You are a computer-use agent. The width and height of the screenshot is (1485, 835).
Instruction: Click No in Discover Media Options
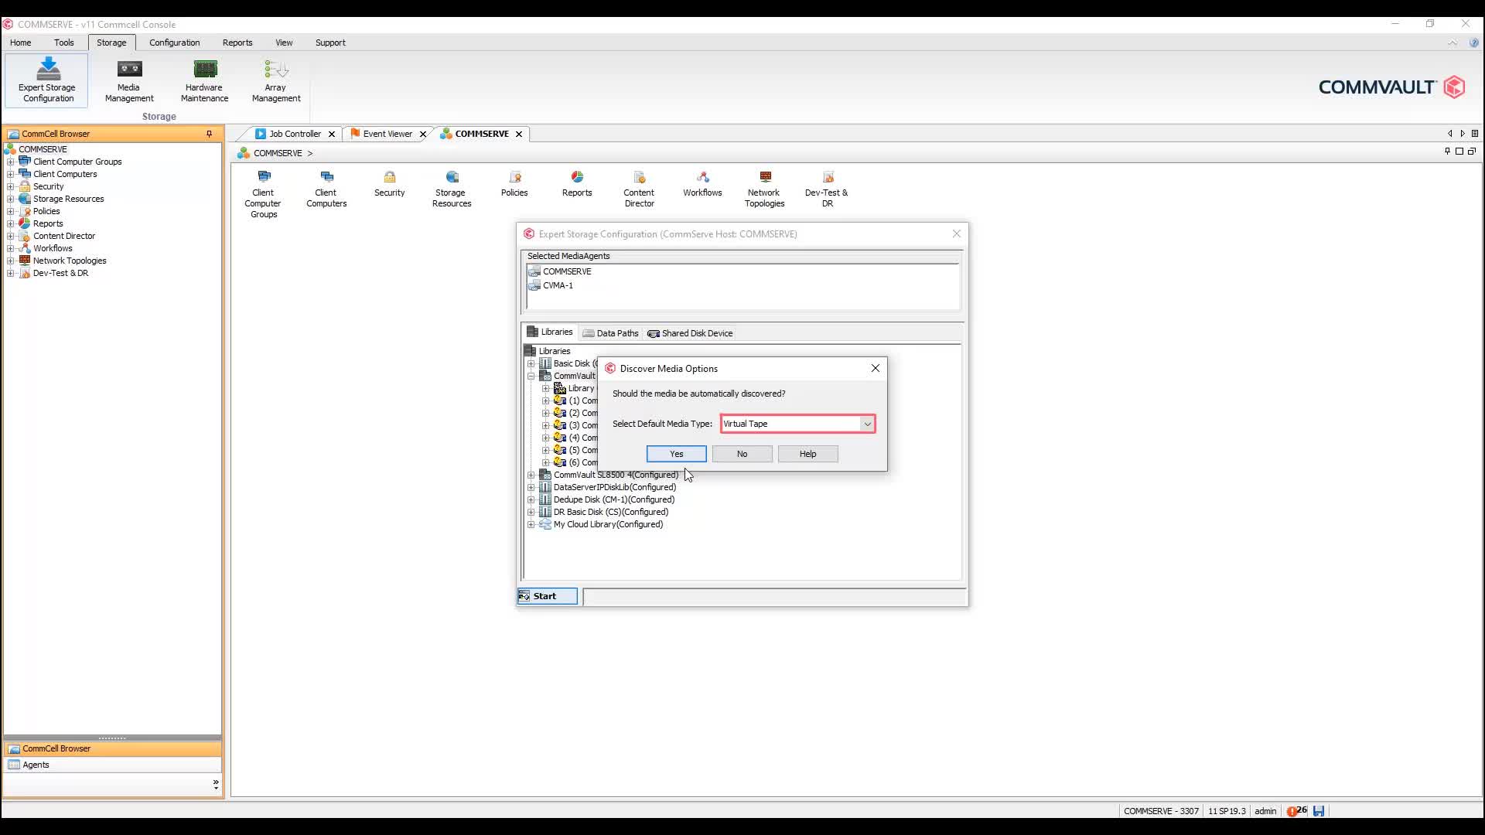pos(742,454)
